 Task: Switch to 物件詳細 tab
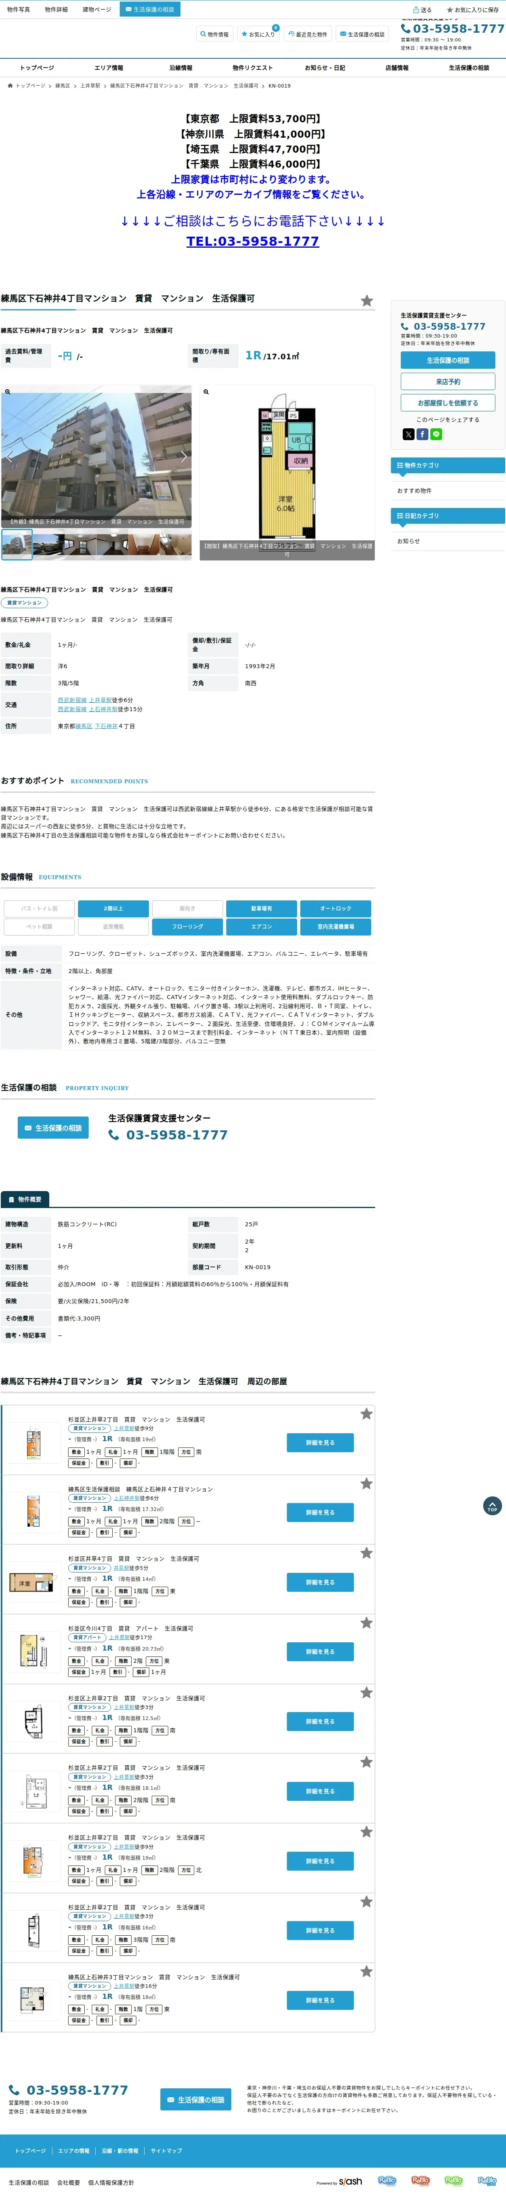click(x=56, y=9)
